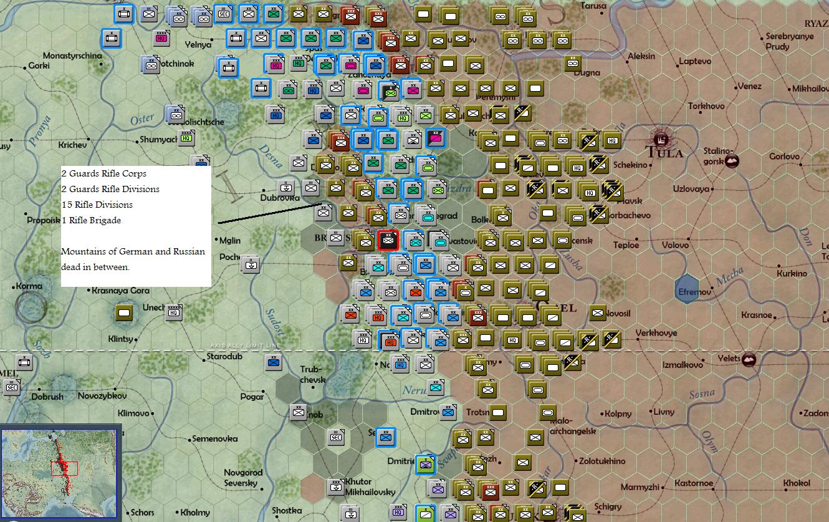Click the '1 Rifle Brigade' note line
Screen dimensions: 829x522
91,220
